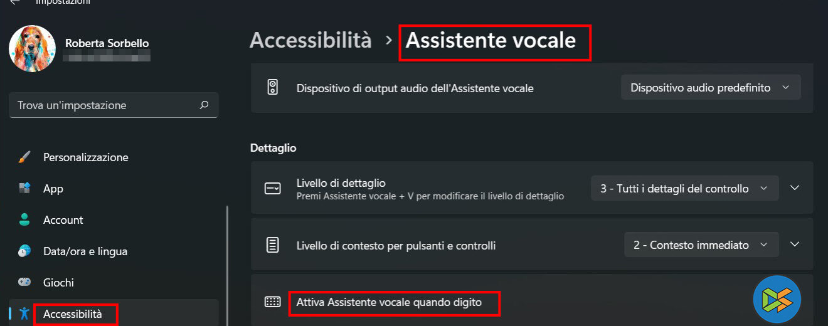Open Personalizzazione settings page
This screenshot has height=326, width=828.
point(85,157)
